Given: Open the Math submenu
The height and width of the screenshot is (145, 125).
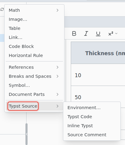Looking at the screenshot, I should pyautogui.click(x=34, y=10).
